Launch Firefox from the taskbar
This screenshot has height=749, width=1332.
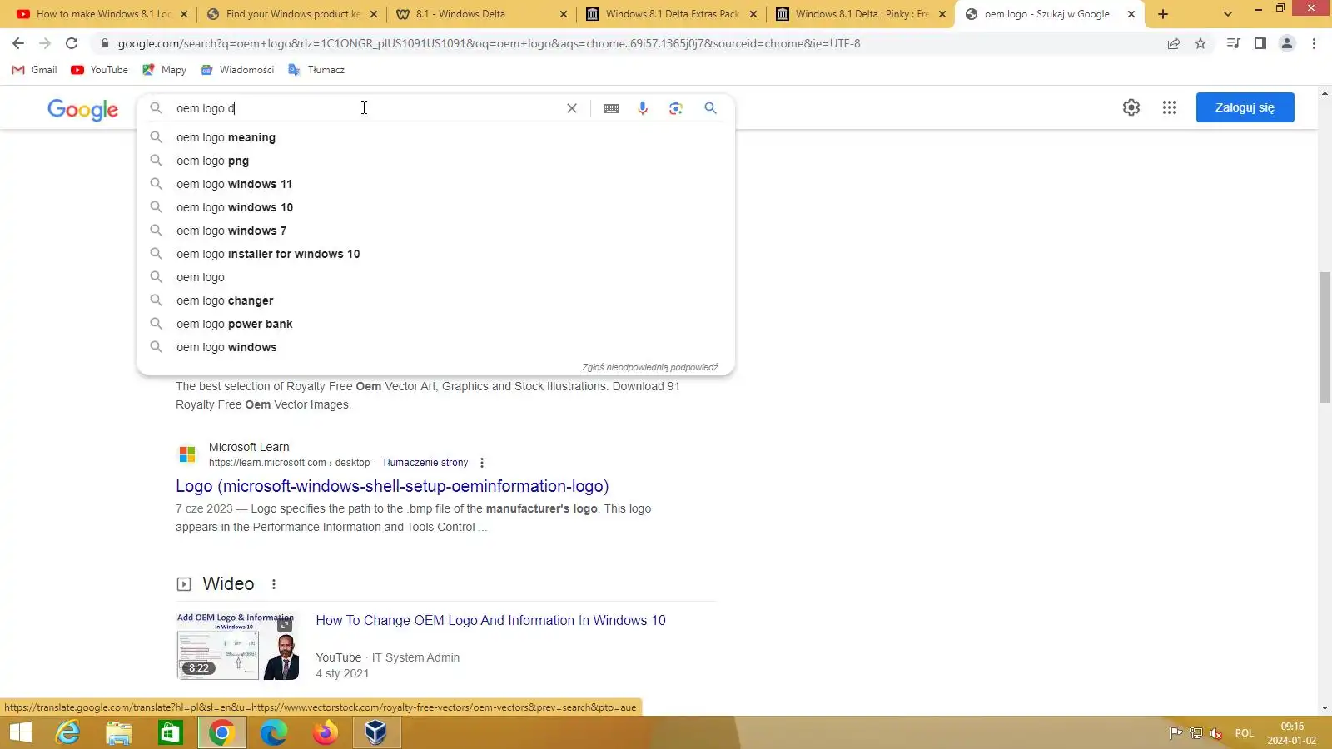pos(325,732)
